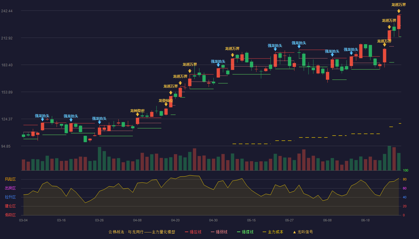Click the 04-08 date label
The height and width of the screenshot is (239, 419).
tap(137, 220)
